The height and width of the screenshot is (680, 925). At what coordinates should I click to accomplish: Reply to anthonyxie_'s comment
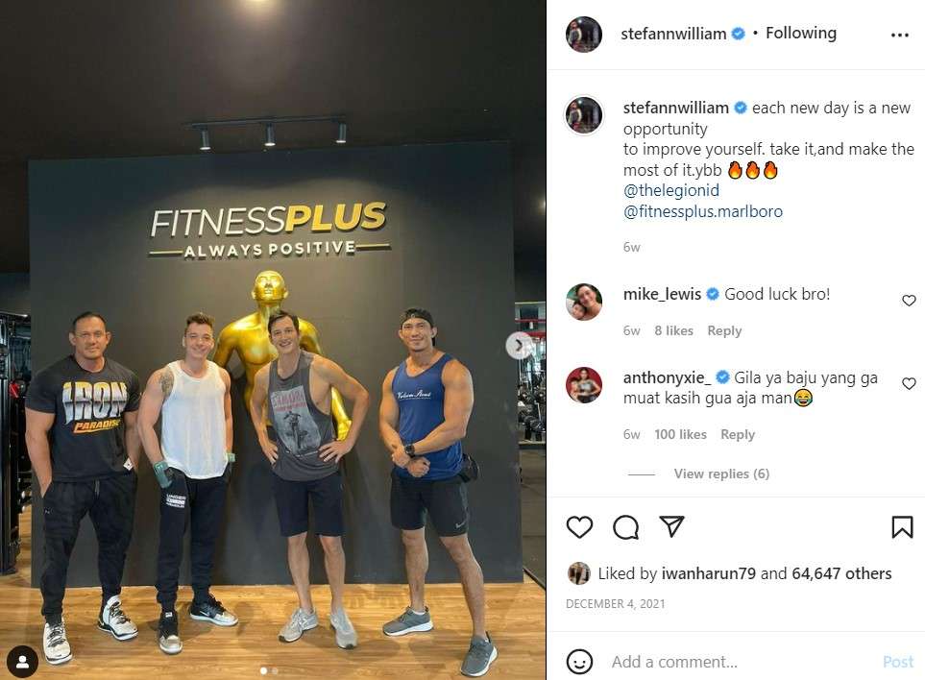738,435
